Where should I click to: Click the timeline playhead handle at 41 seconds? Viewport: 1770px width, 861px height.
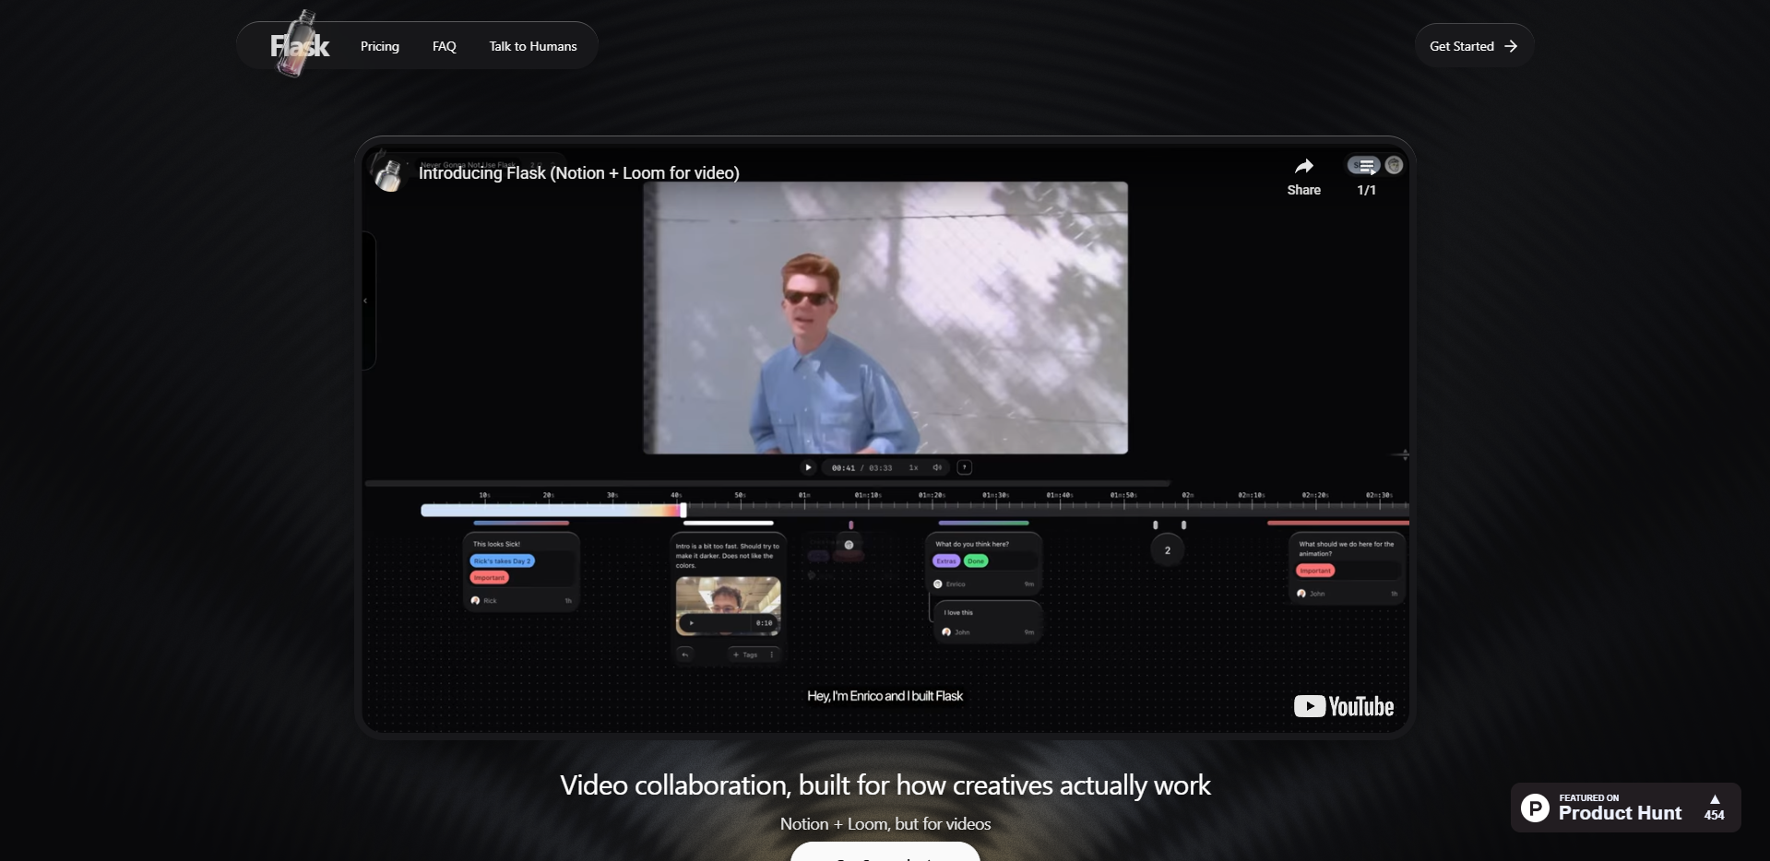(683, 510)
